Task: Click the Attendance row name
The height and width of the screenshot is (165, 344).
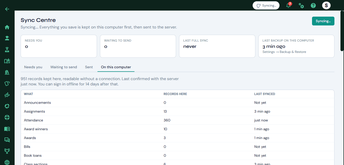Action: coord(33,120)
